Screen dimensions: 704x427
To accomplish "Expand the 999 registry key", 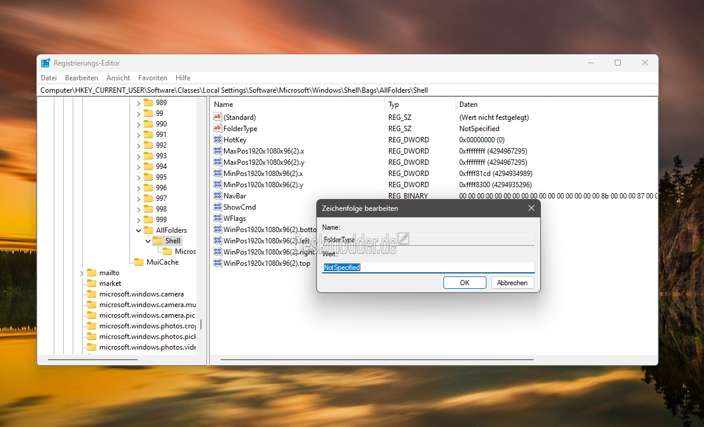I will [139, 220].
